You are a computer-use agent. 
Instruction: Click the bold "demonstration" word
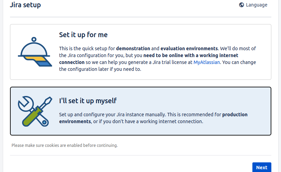[x=133, y=49]
